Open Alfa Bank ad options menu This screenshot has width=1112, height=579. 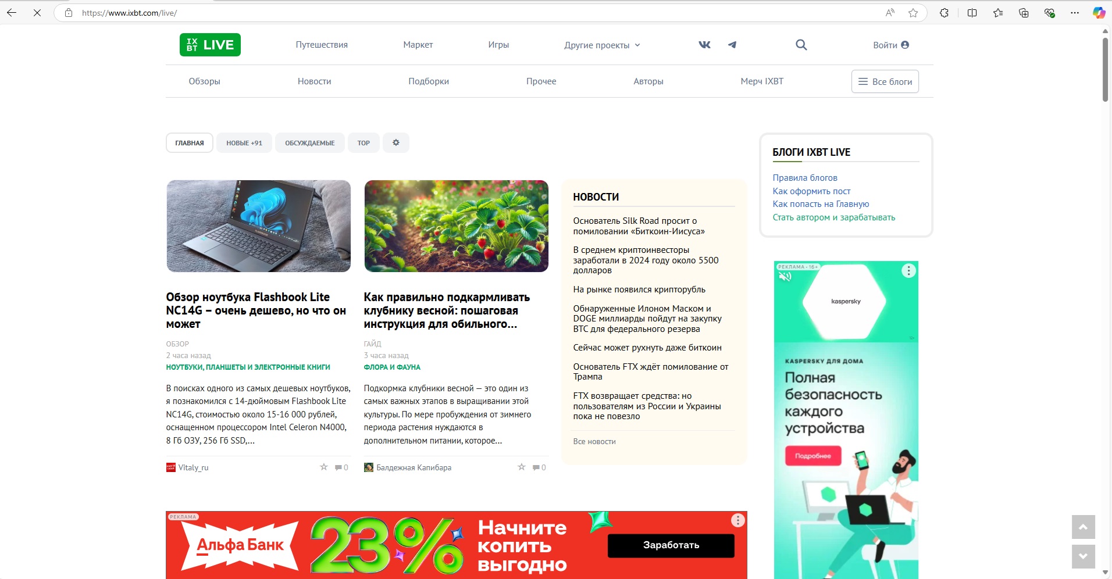point(737,520)
